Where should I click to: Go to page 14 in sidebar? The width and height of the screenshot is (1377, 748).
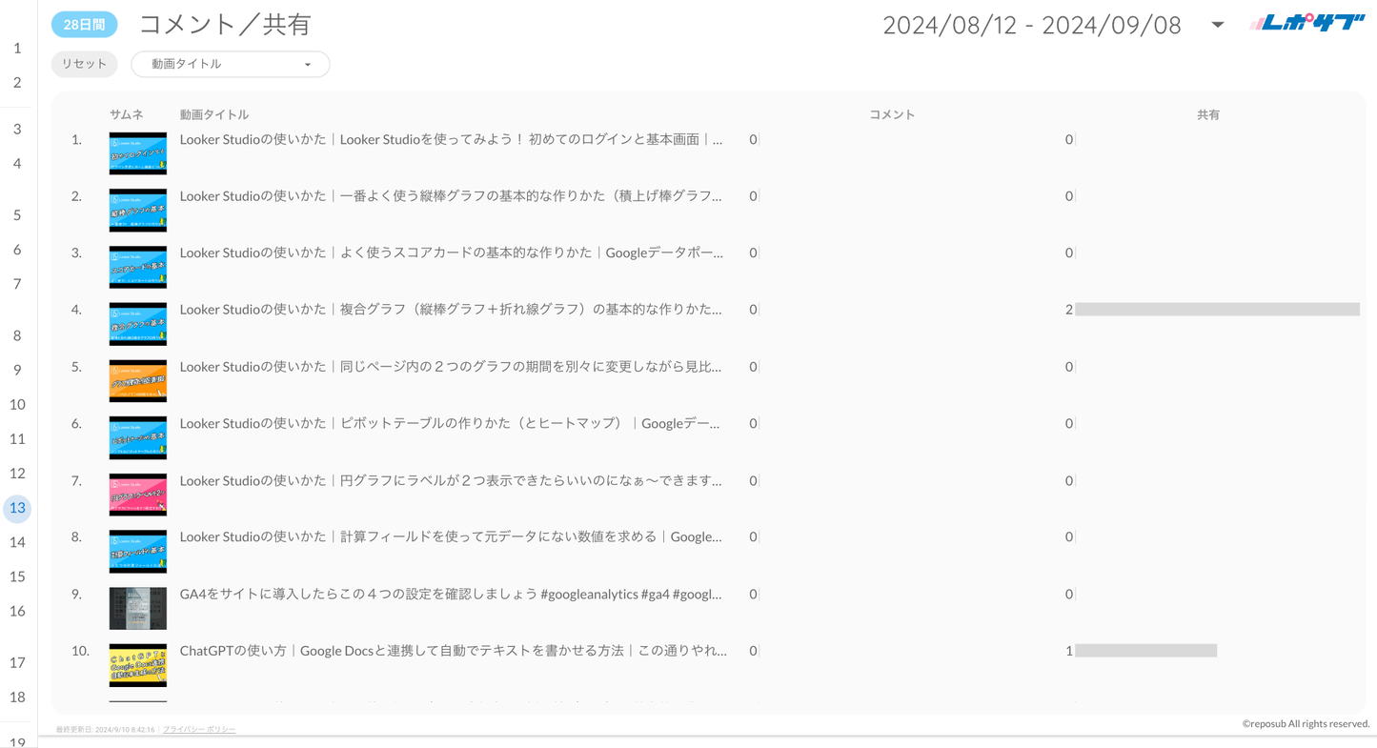coord(17,542)
